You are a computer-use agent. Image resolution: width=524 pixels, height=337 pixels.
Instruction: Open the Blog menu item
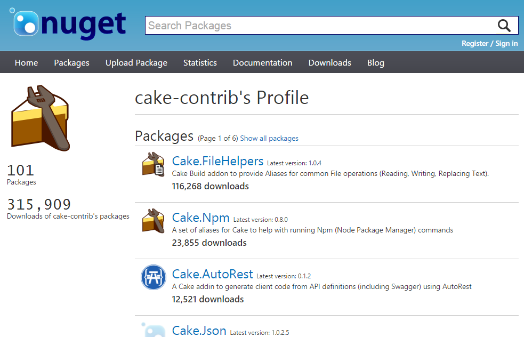(x=376, y=62)
